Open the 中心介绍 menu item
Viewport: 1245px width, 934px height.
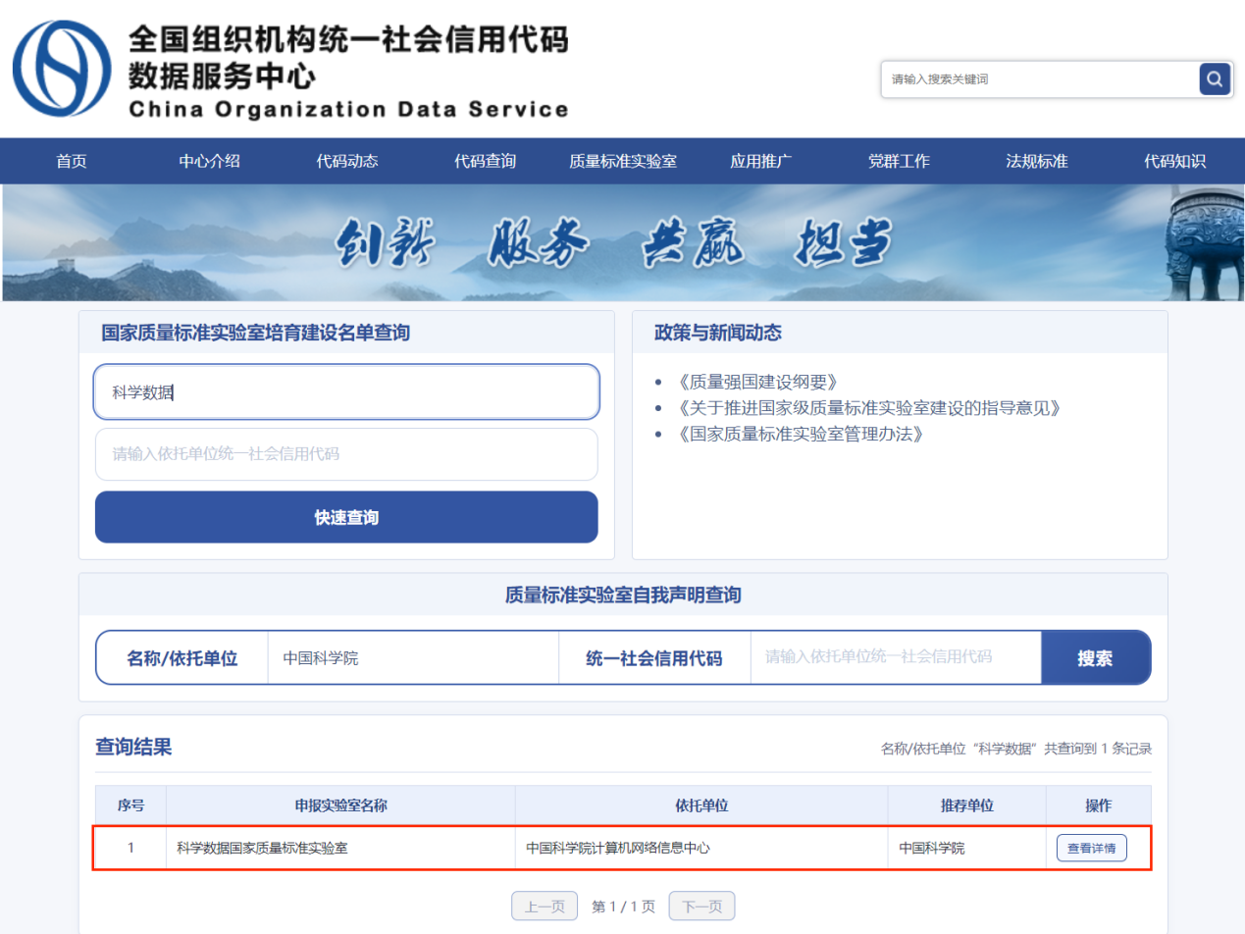pos(209,162)
